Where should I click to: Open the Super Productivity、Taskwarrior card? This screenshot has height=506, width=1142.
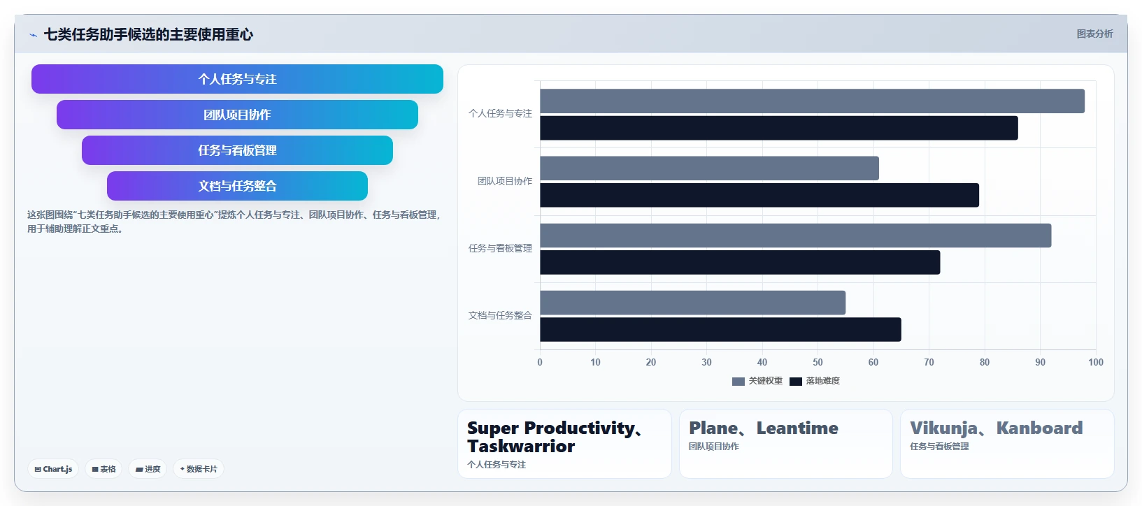[564, 444]
